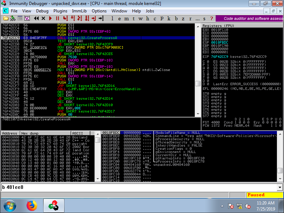Run program with red play icon
Viewport: 284px width, 213px height.
[50, 18]
